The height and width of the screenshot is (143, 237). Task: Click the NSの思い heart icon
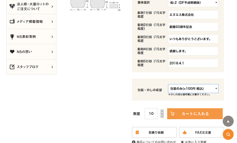[12, 52]
